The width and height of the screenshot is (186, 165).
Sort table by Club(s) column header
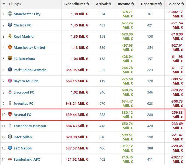click(x=15, y=4)
